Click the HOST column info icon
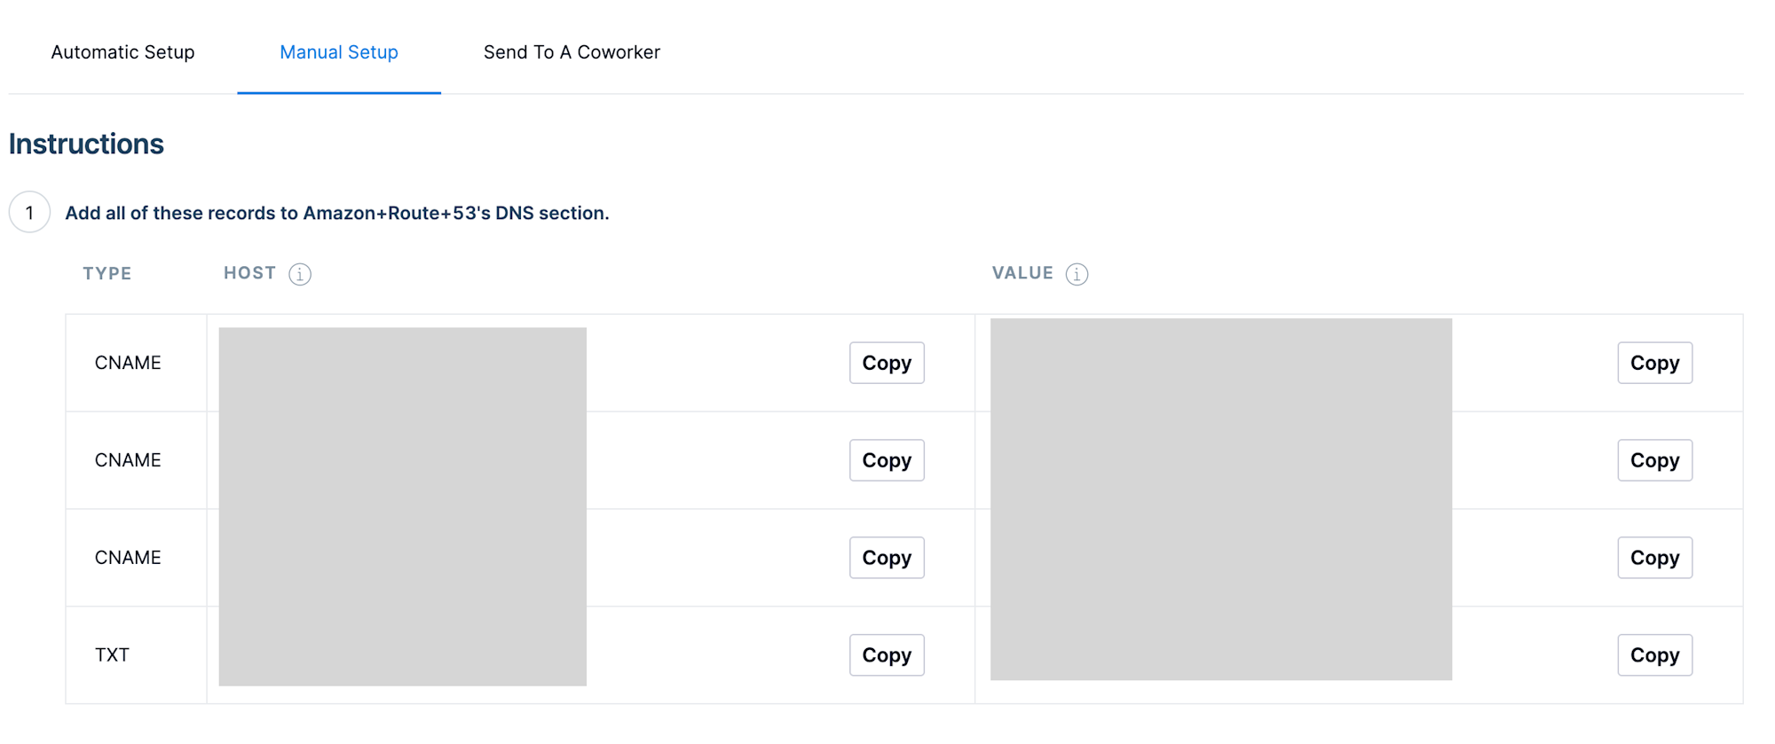1775x744 pixels. [x=300, y=274]
